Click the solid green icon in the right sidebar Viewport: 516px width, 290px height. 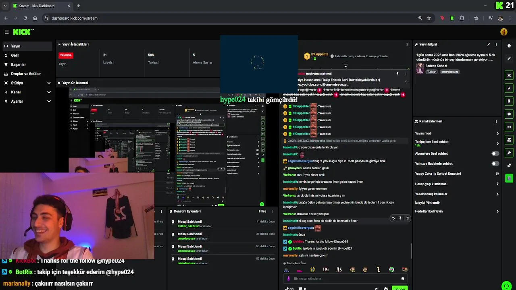pyautogui.click(x=509, y=178)
